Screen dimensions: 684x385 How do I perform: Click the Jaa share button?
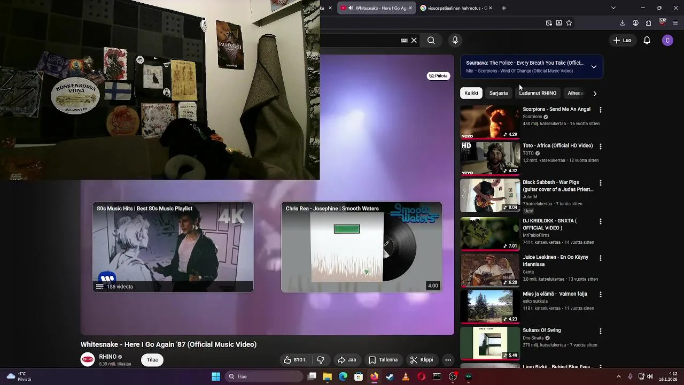tap(347, 360)
